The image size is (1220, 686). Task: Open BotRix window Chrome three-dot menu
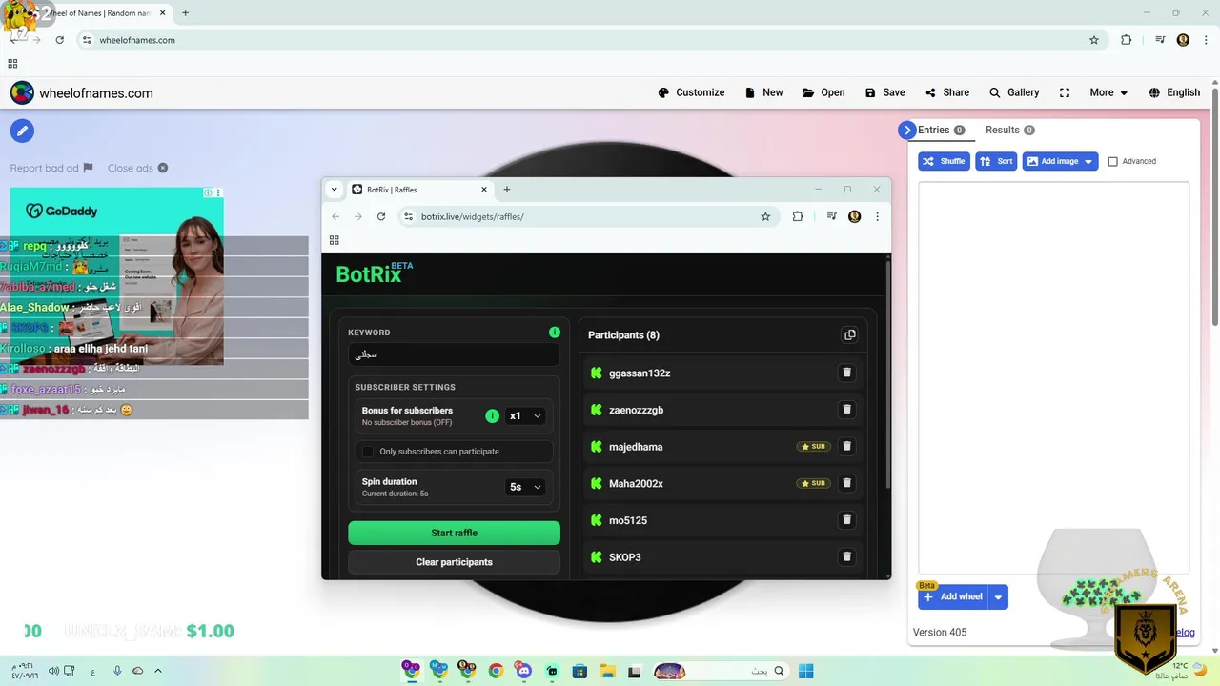click(x=877, y=216)
